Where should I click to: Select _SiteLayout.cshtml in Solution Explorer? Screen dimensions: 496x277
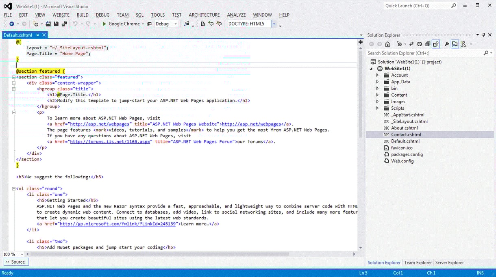point(409,121)
